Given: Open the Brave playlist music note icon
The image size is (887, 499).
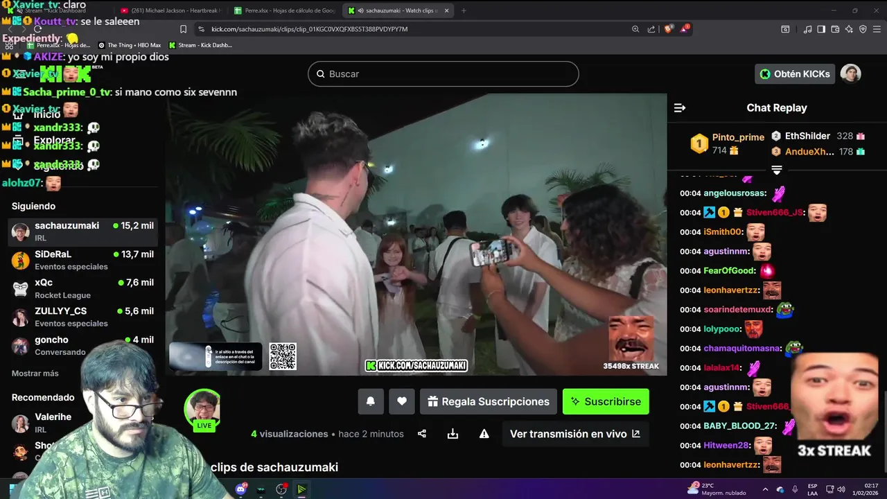Looking at the screenshot, I should pyautogui.click(x=807, y=29).
